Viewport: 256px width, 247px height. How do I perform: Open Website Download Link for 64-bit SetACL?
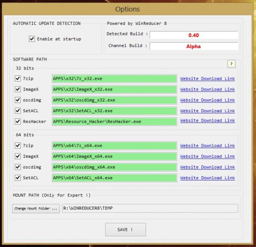pos(207,178)
